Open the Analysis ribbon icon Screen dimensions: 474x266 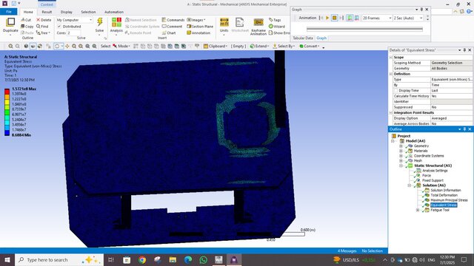click(x=116, y=22)
